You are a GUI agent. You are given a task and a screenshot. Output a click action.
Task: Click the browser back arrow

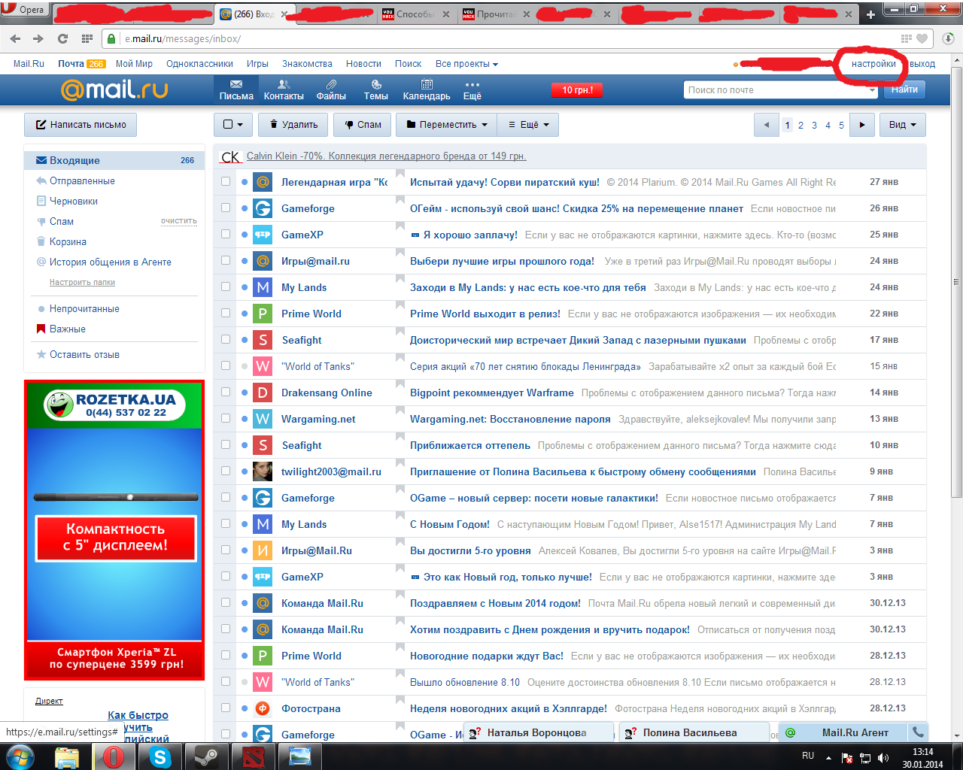pyautogui.click(x=16, y=38)
